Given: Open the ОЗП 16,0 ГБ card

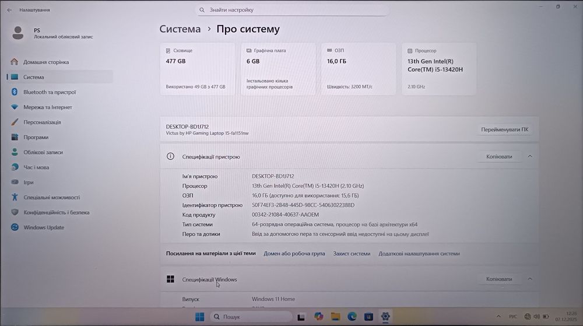Looking at the screenshot, I should click(359, 69).
